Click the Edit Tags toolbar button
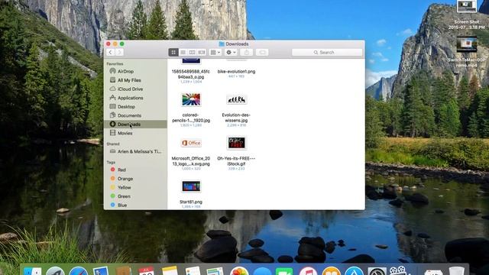 262,53
